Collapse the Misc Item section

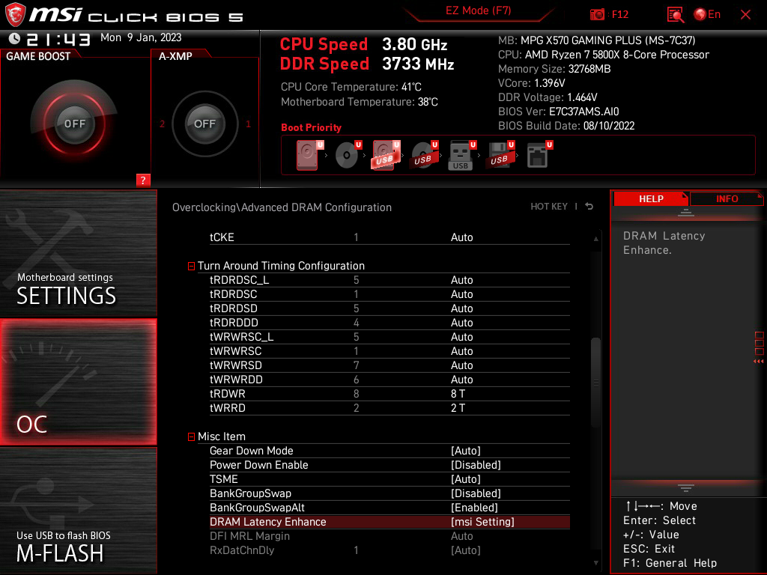[x=191, y=436]
